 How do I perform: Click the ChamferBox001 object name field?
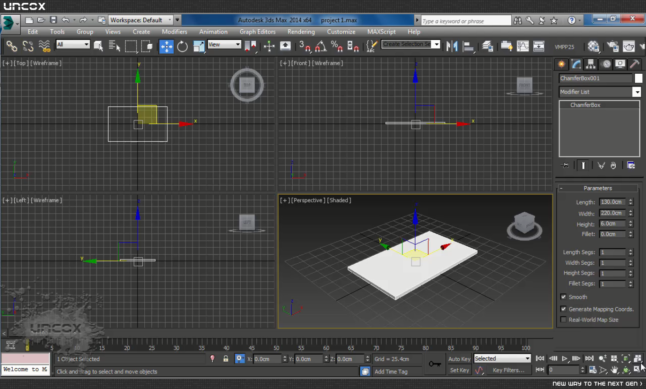595,78
